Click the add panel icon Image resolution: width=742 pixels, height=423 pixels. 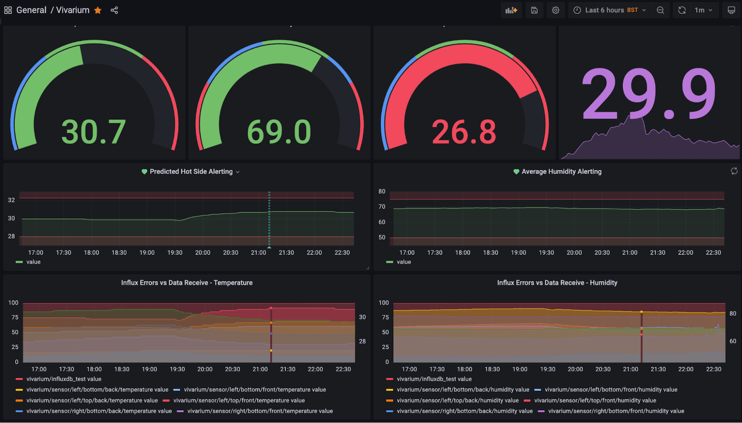(x=511, y=10)
